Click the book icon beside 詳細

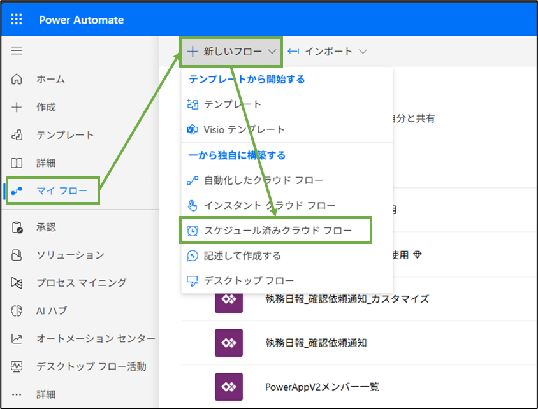point(17,163)
